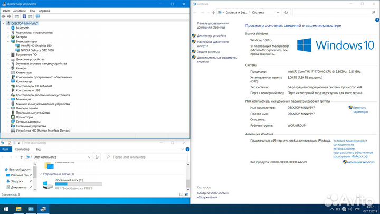Click the up arrow in the Система window
This screenshot has height=214, width=380.
pos(213,12)
